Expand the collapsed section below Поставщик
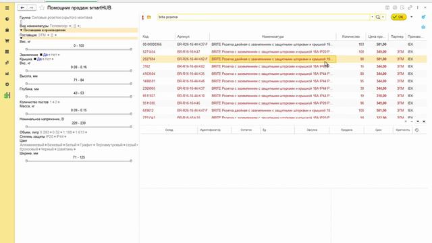Screen dimensions: 432x243 click(x=21, y=38)
